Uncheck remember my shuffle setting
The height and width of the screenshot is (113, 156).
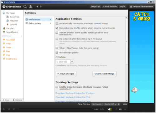tap(57, 28)
